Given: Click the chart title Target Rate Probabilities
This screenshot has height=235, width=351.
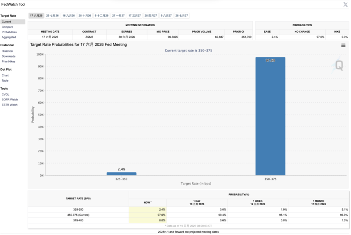Looking at the screenshot, I should tap(79, 45).
